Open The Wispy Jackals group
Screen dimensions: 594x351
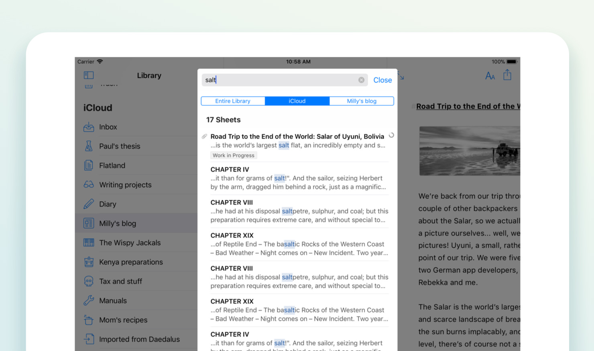[x=136, y=242]
